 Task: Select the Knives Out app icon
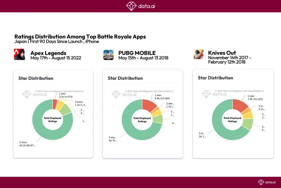point(199,54)
